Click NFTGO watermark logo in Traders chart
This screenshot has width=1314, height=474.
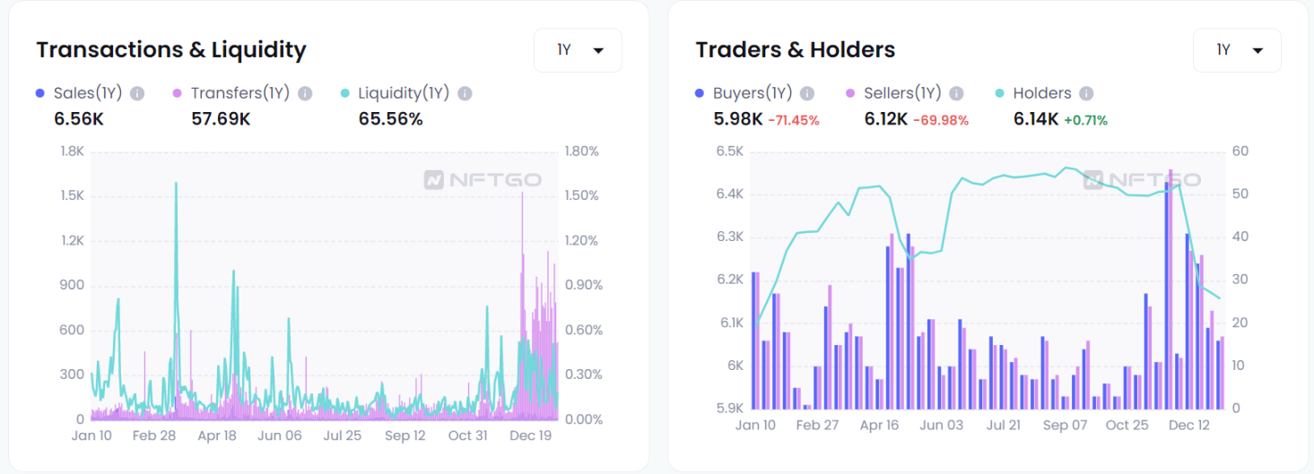point(1142,180)
